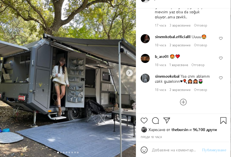The width and height of the screenshot is (231, 157).
Task: Reply to sinemookobal's comment via Отговор
Action: pos(200,90)
